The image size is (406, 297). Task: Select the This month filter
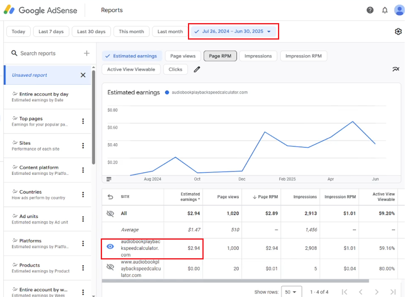tap(131, 32)
